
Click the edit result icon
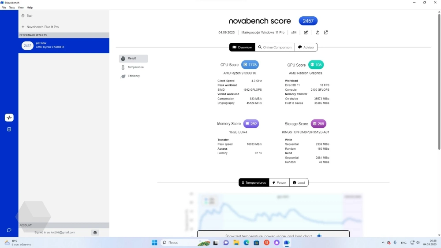[306, 32]
